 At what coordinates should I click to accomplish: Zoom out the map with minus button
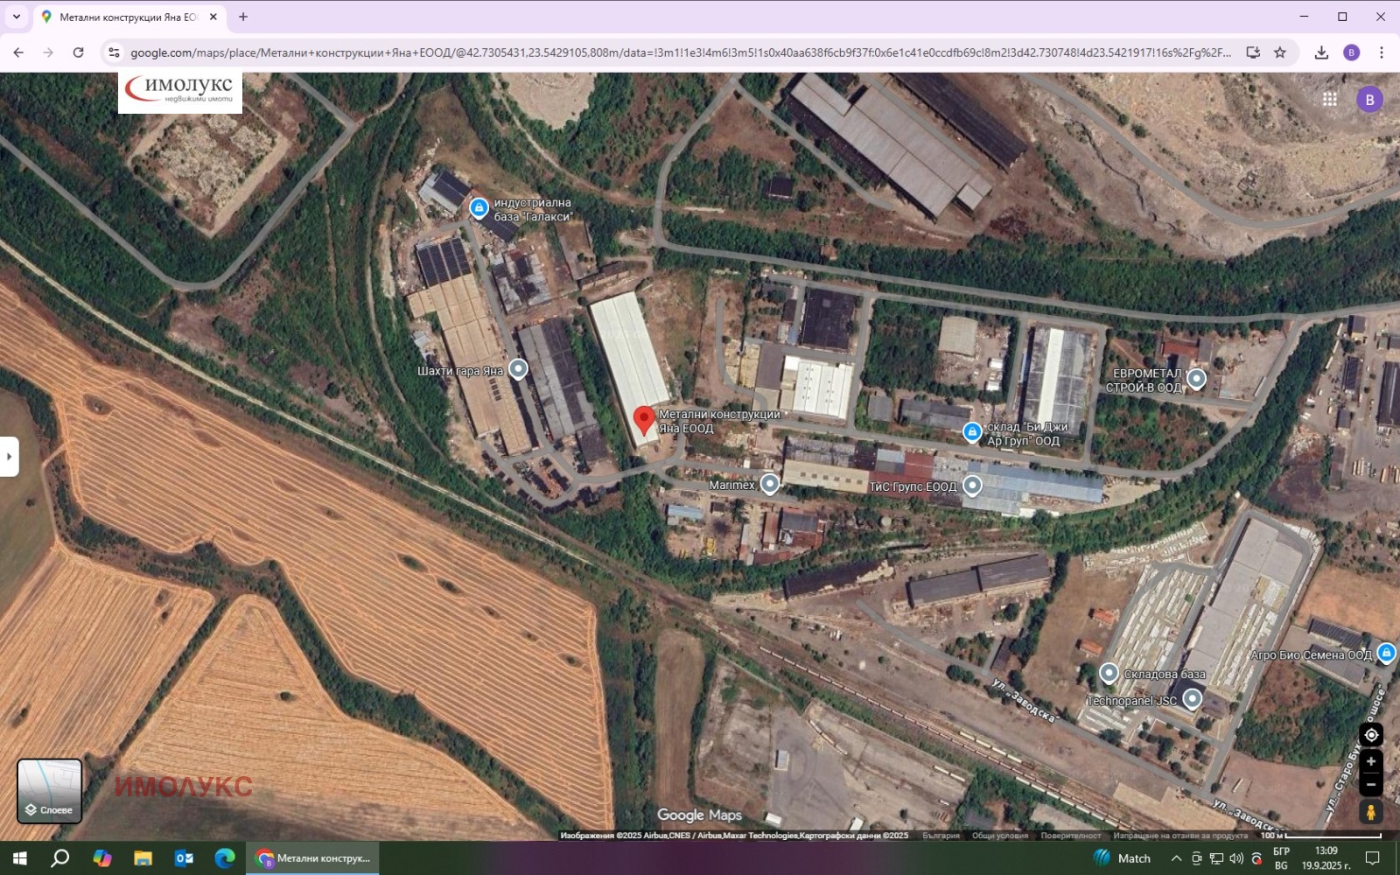click(x=1370, y=783)
